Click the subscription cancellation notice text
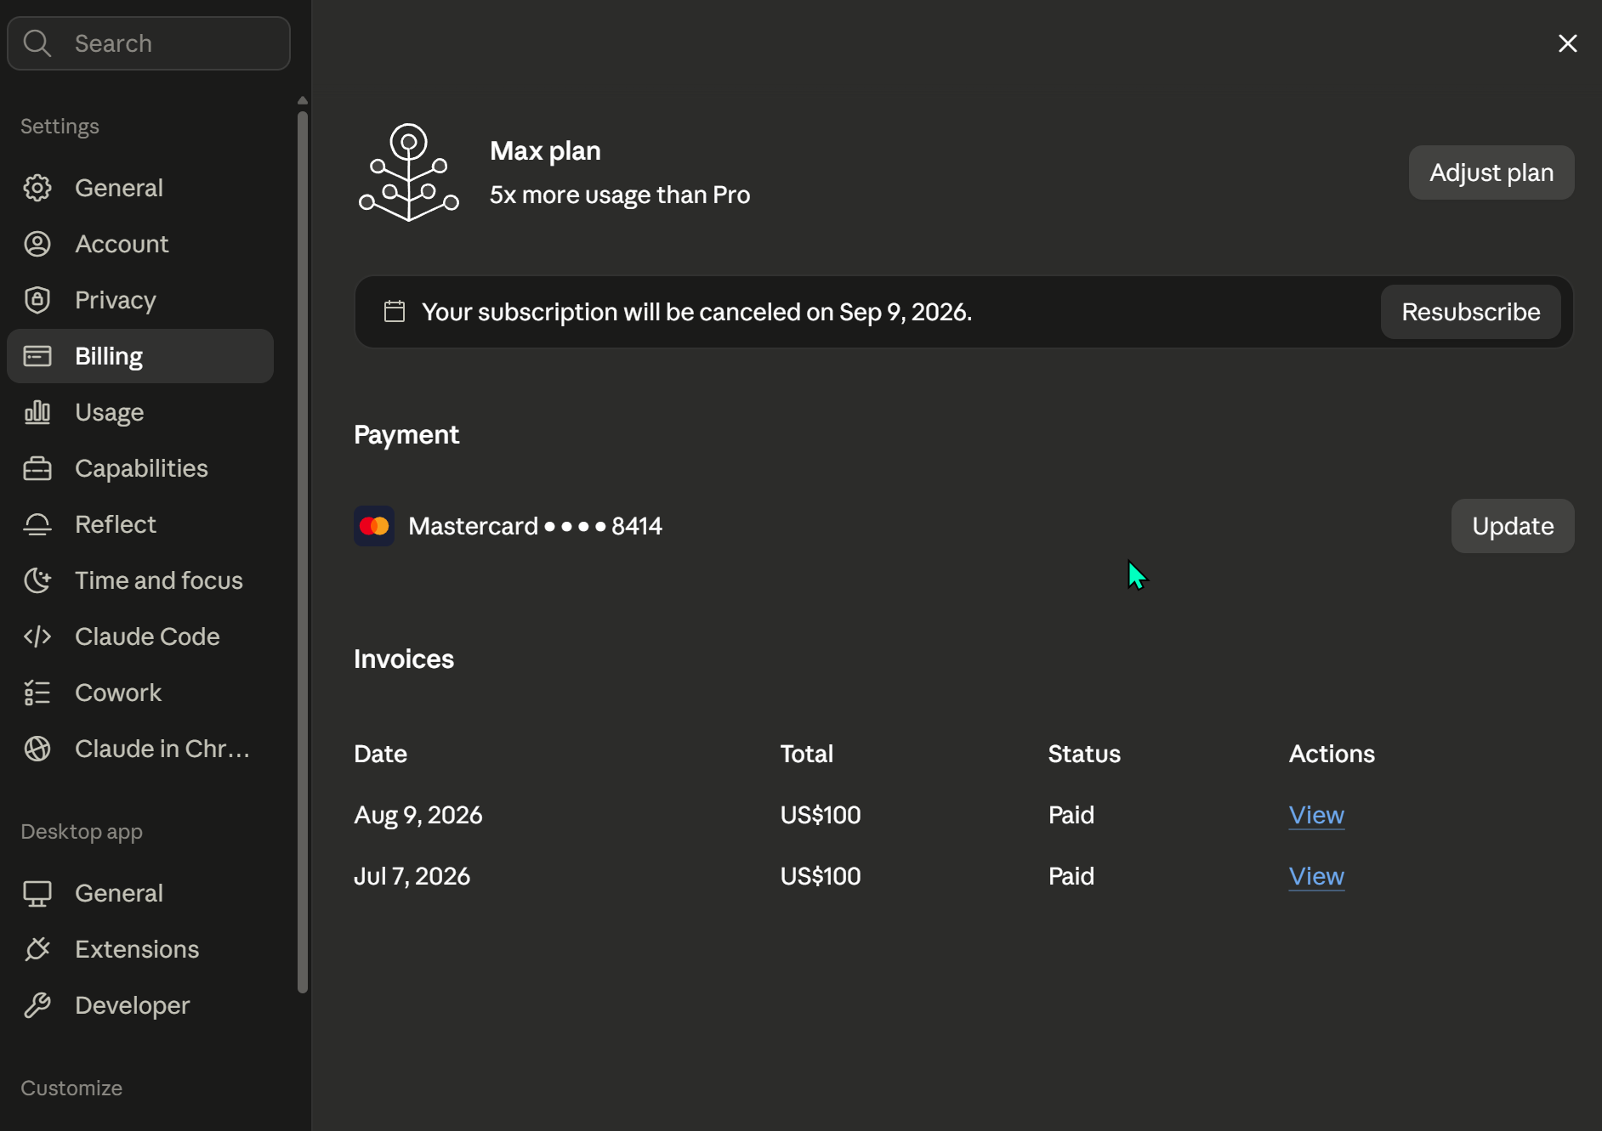Viewport: 1602px width, 1131px height. (697, 312)
